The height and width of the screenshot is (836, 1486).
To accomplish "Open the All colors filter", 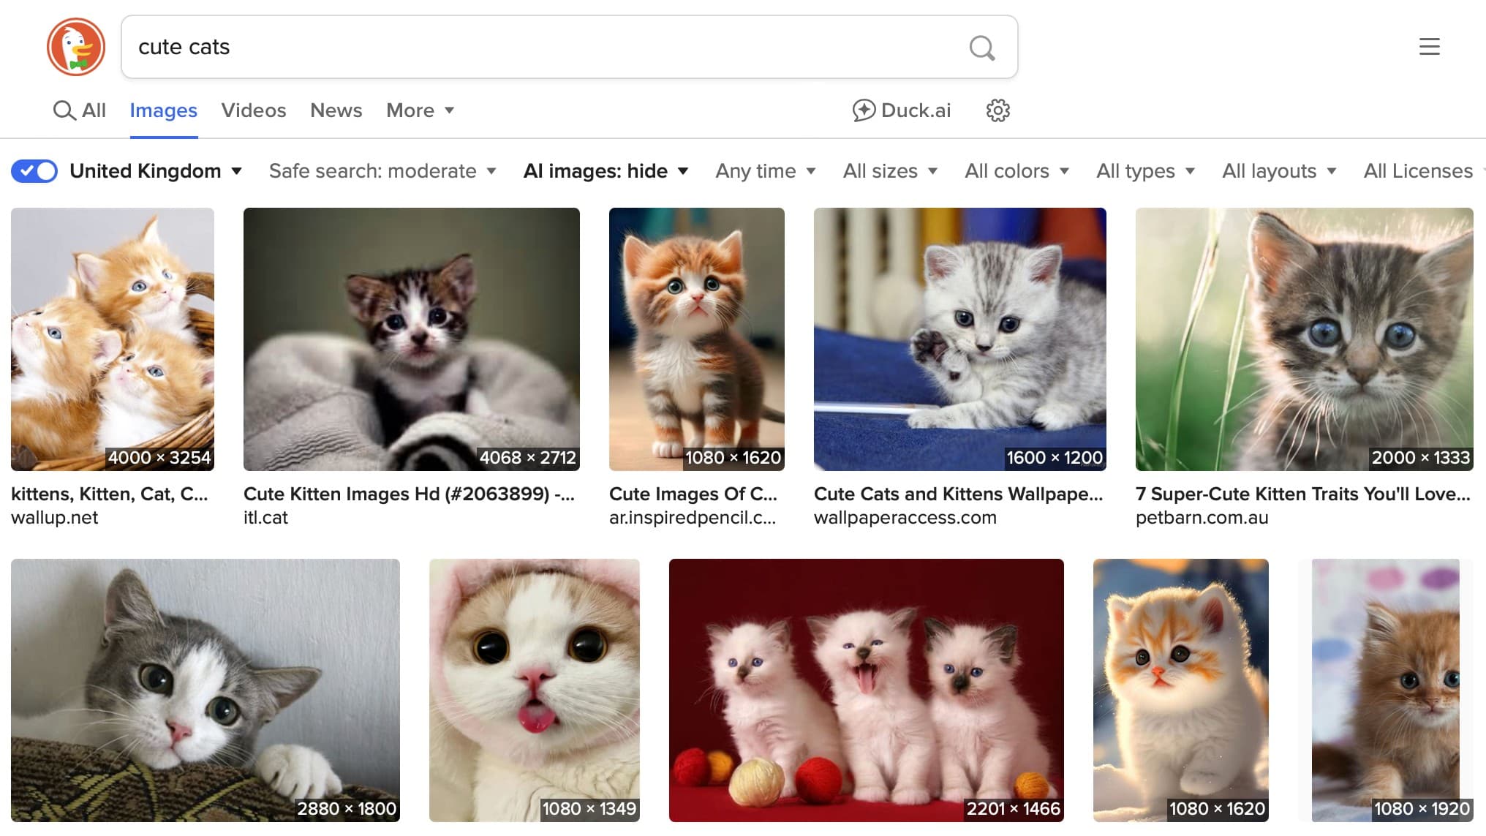I will pyautogui.click(x=1016, y=171).
